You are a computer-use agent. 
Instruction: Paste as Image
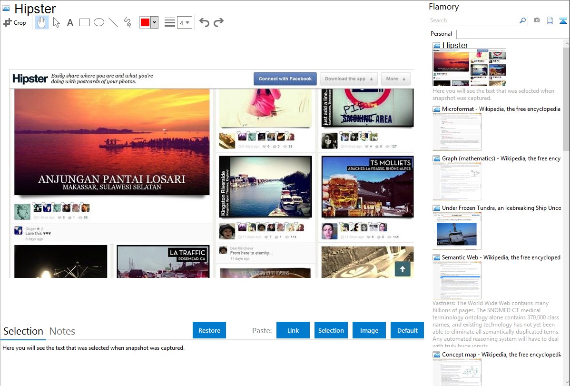369,330
